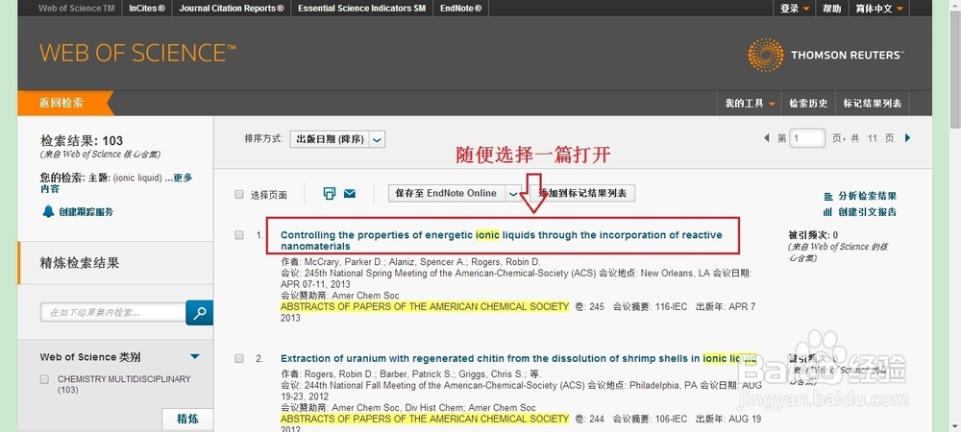This screenshot has width=961, height=432.
Task: Click the print icon in results toolbar
Action: [x=329, y=194]
